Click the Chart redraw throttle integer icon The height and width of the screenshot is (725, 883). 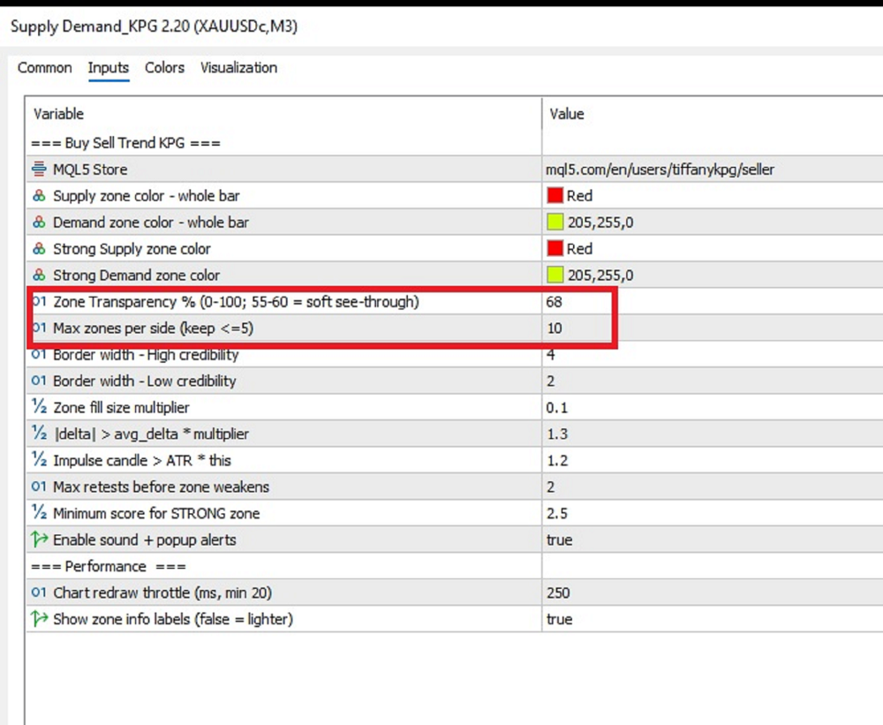[38, 592]
